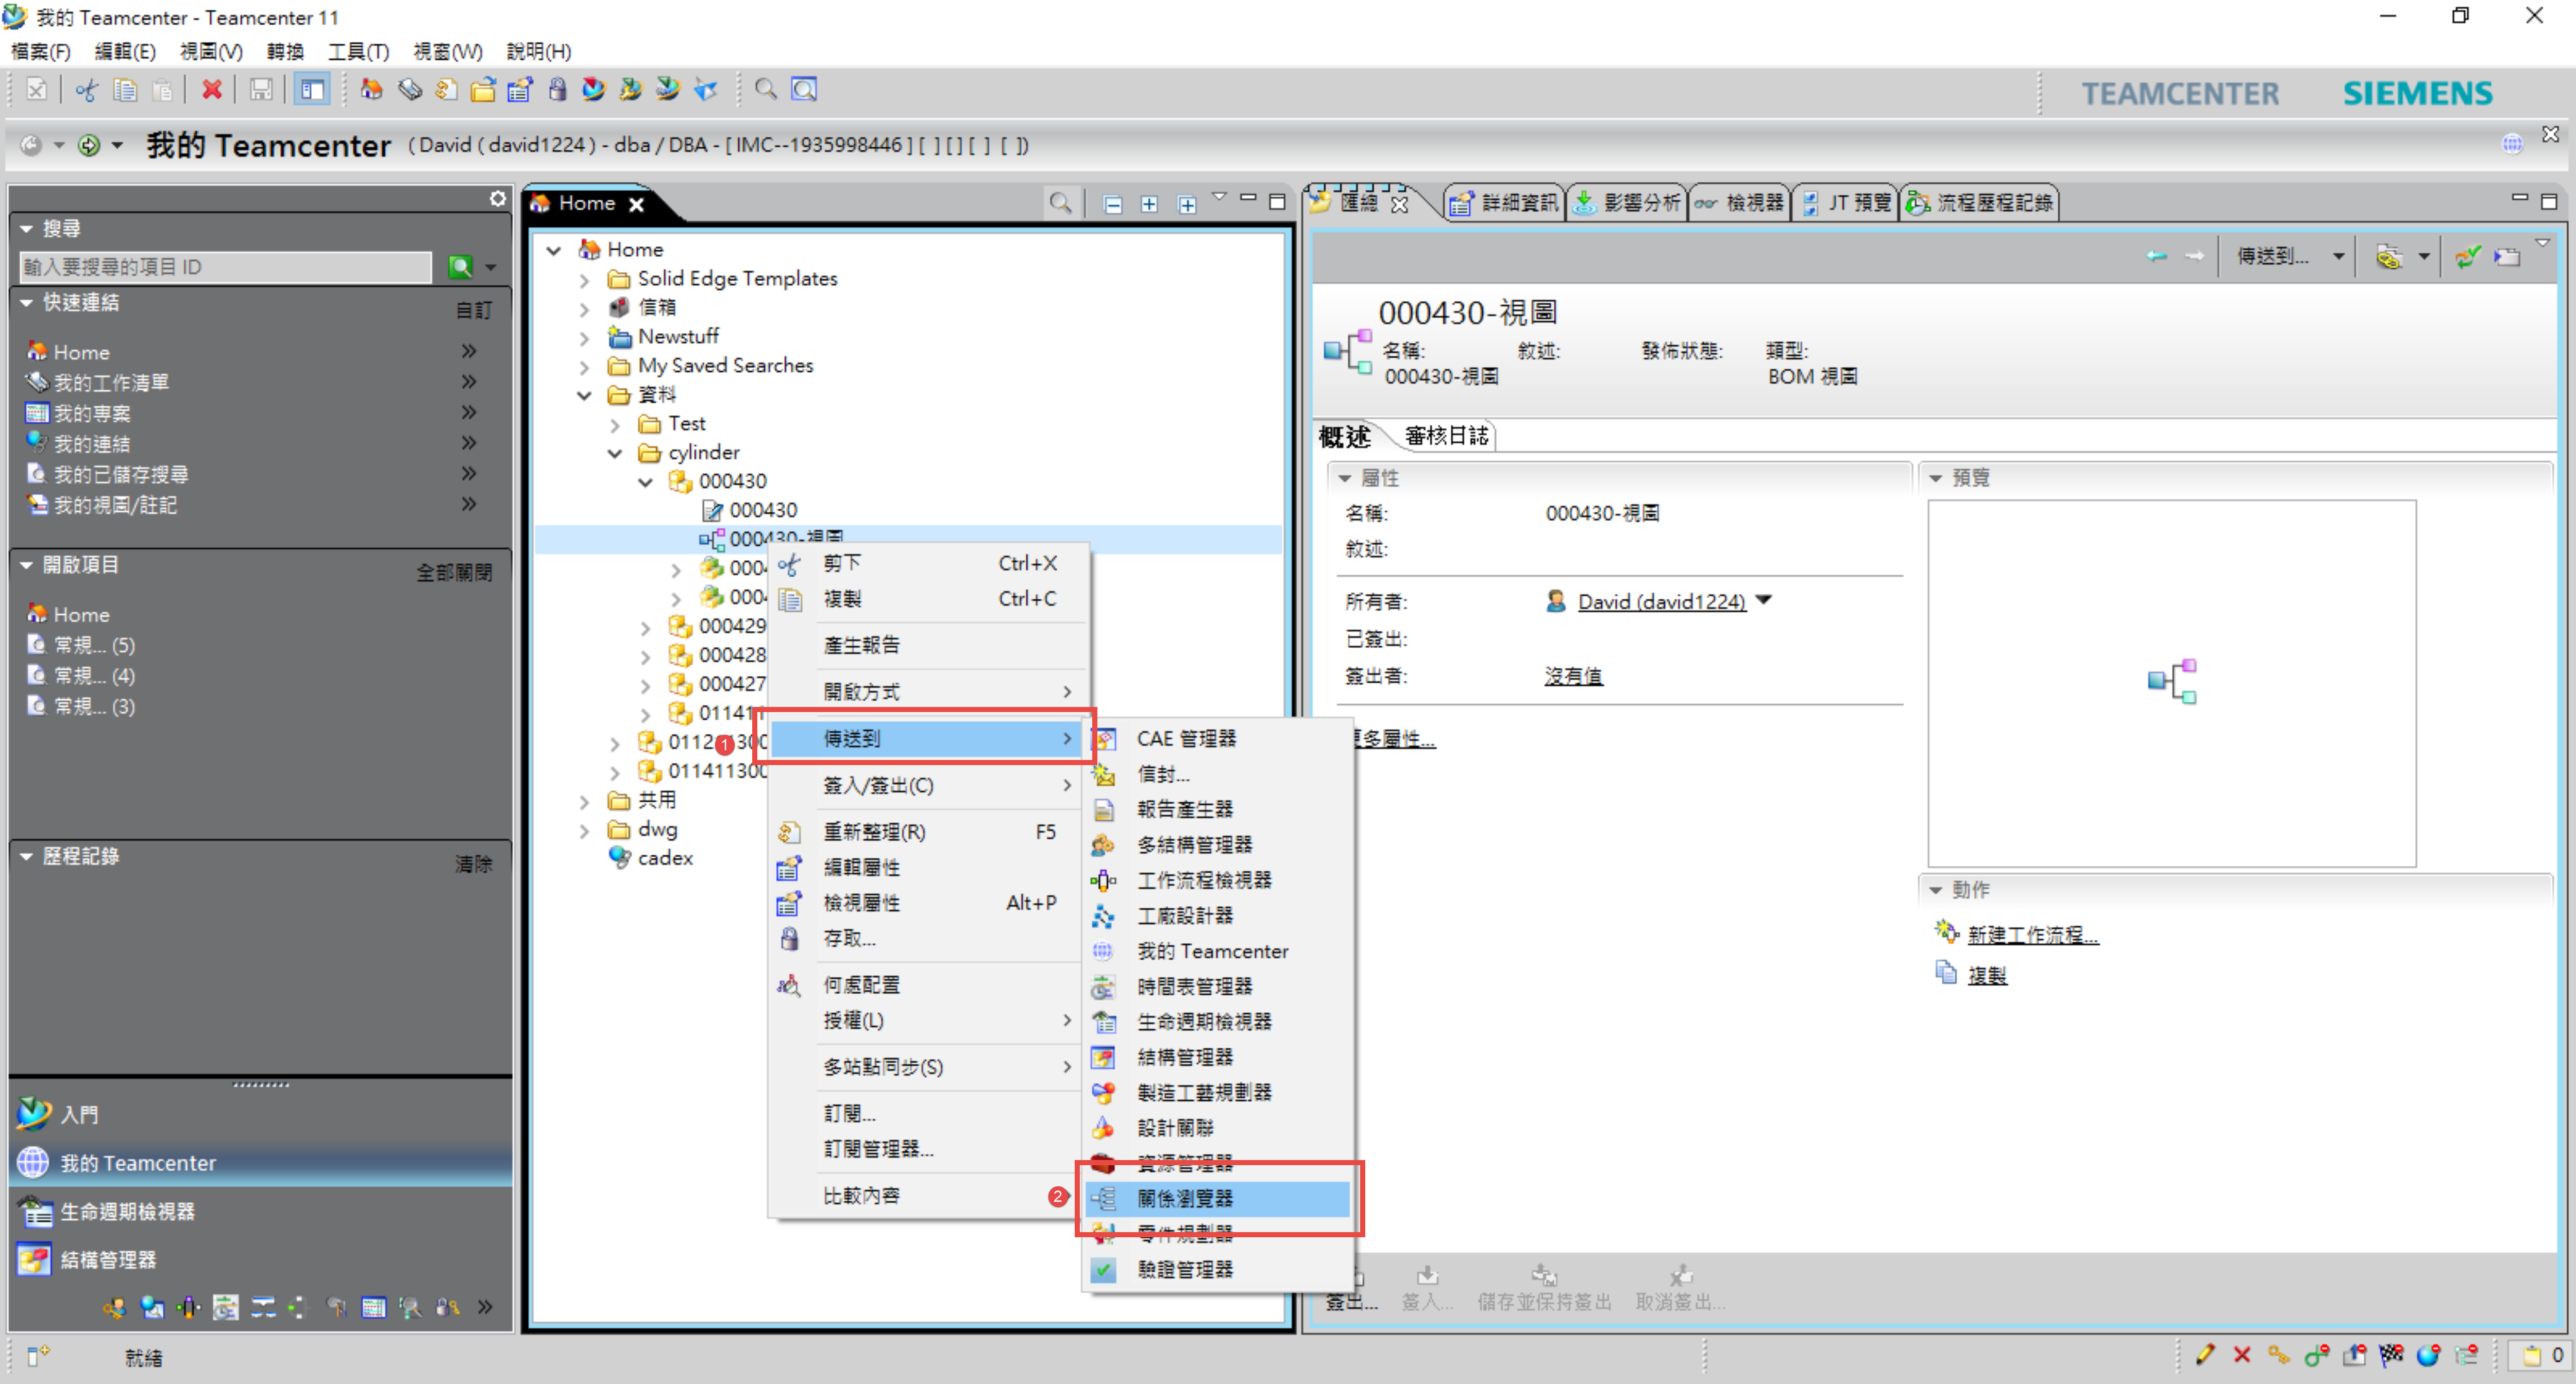Collapse the 屬性 section in overview

click(x=1345, y=479)
